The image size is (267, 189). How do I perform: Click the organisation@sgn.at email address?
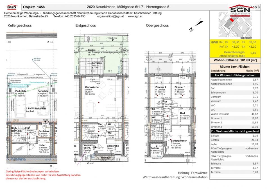110,16
